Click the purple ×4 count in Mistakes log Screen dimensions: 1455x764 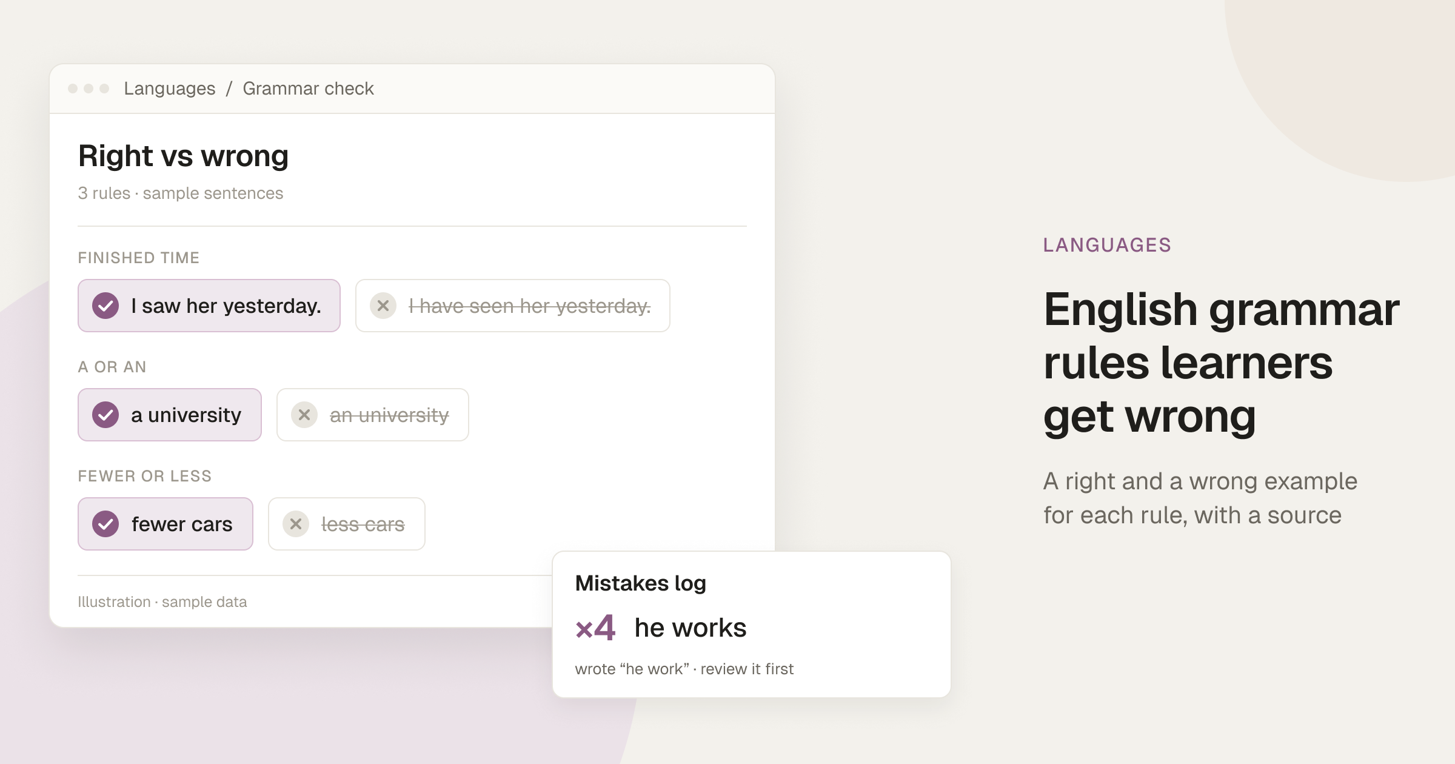pos(595,628)
